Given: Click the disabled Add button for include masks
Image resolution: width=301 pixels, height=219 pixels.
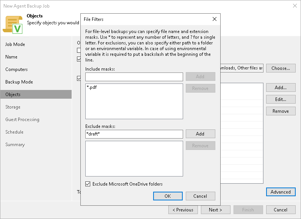Looking at the screenshot, I should (x=200, y=77).
